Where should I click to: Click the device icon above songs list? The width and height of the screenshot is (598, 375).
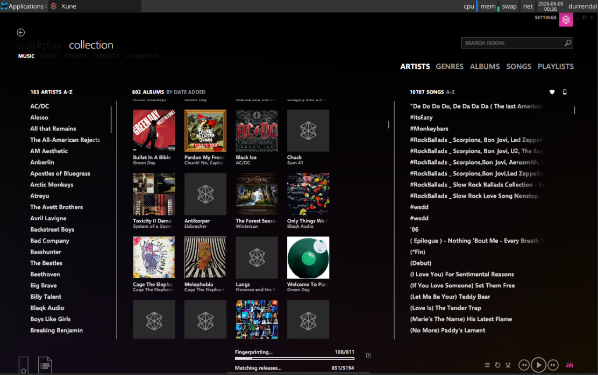coord(565,92)
